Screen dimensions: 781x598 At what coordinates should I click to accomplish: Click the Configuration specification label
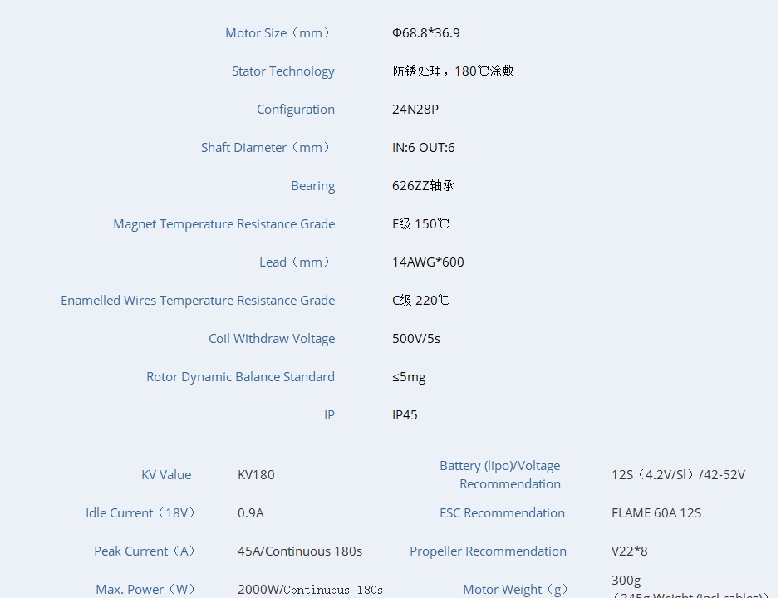point(295,109)
